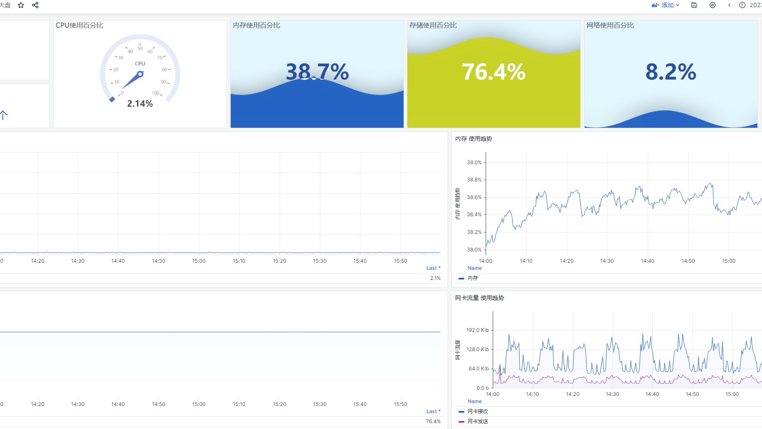
Task: Click the memory trend line chart area
Action: point(623,203)
